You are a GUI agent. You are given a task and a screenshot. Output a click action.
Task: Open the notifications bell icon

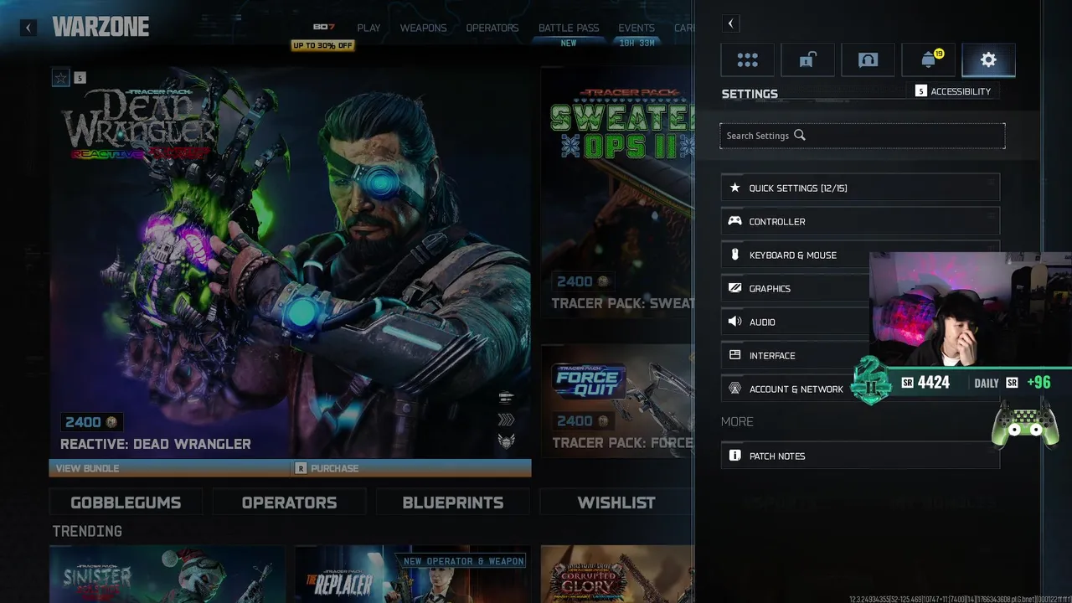click(x=928, y=60)
